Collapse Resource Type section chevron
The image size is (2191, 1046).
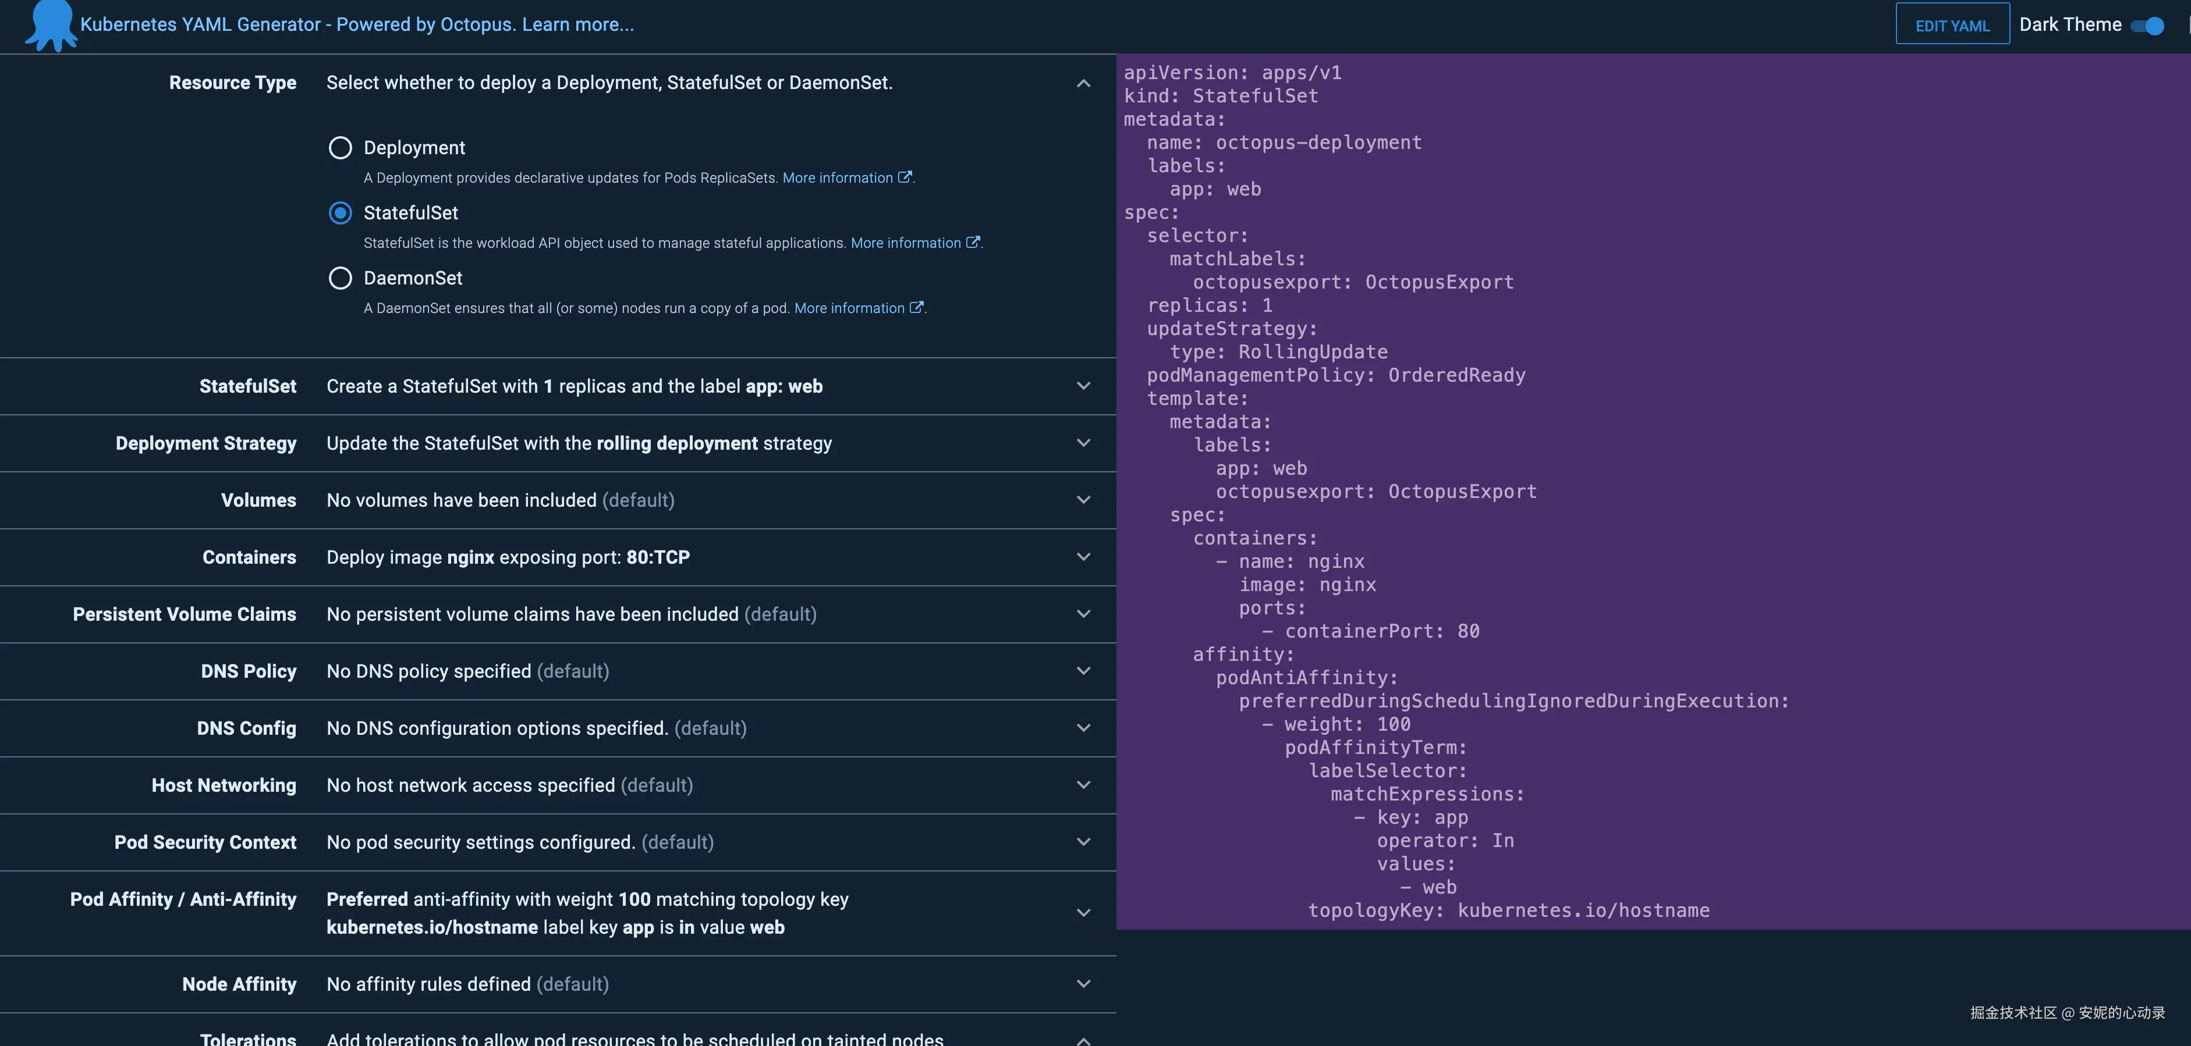pyautogui.click(x=1083, y=83)
